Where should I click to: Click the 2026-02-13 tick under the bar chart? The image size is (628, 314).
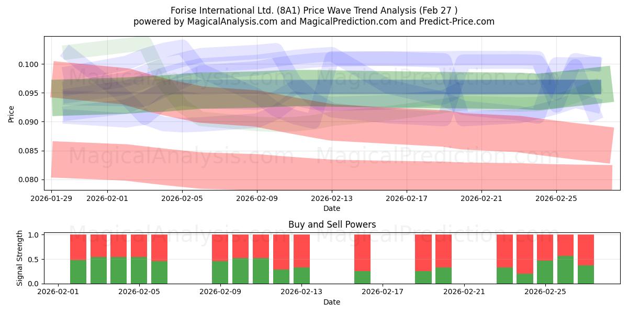302,291
